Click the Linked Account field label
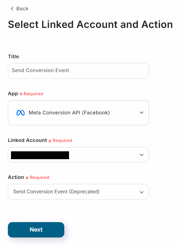 [x=27, y=140]
